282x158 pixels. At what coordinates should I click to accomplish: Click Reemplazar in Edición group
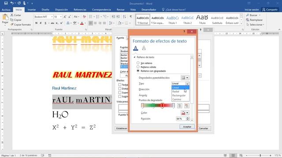tap(255, 20)
